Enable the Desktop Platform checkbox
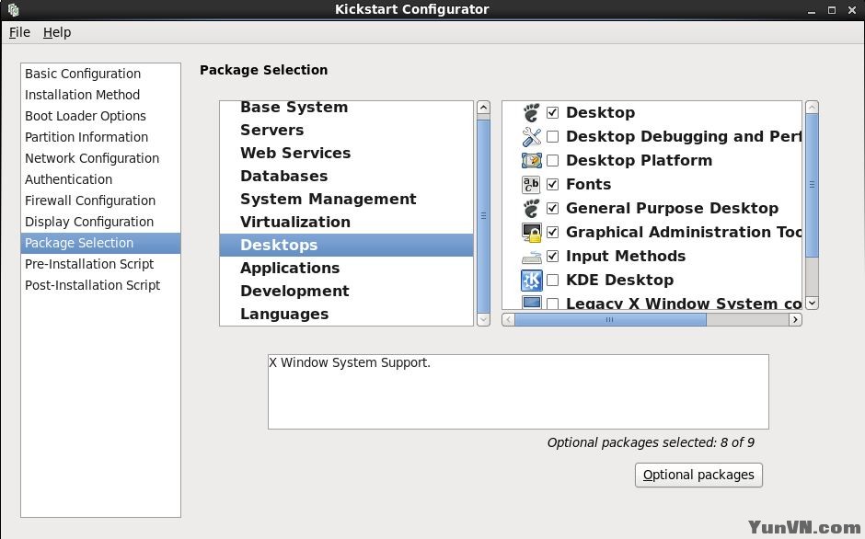Viewport: 865px width, 539px height. [x=553, y=161]
